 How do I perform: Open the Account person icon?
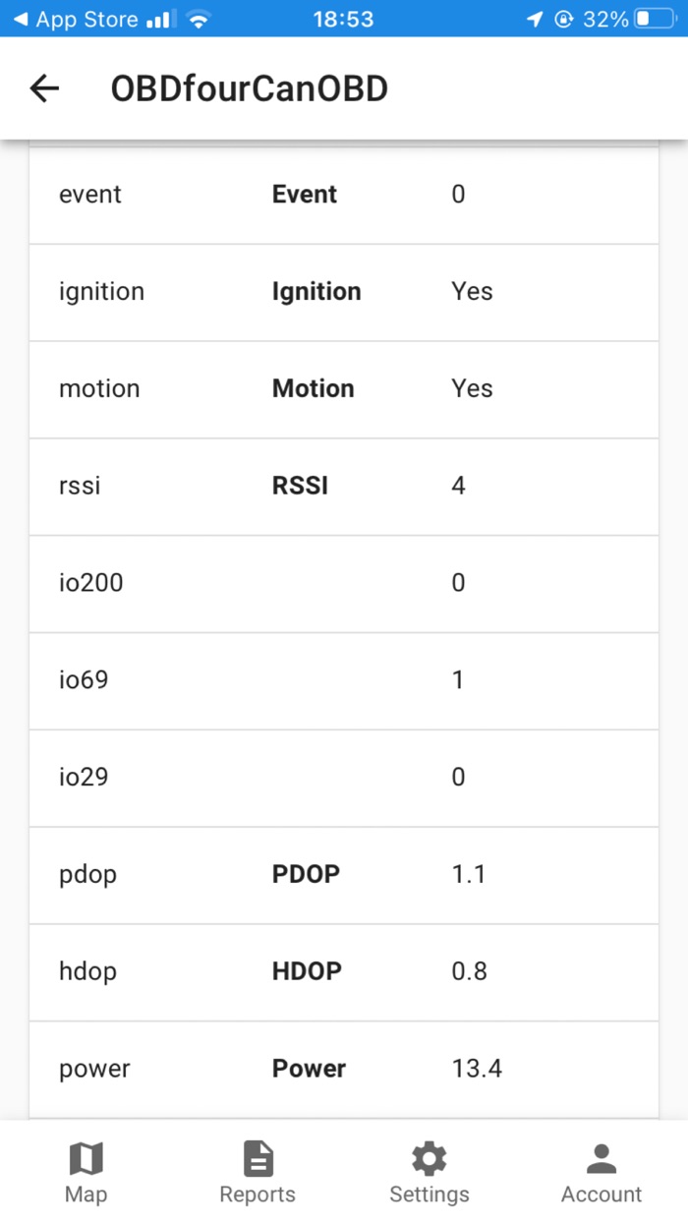pyautogui.click(x=602, y=1159)
